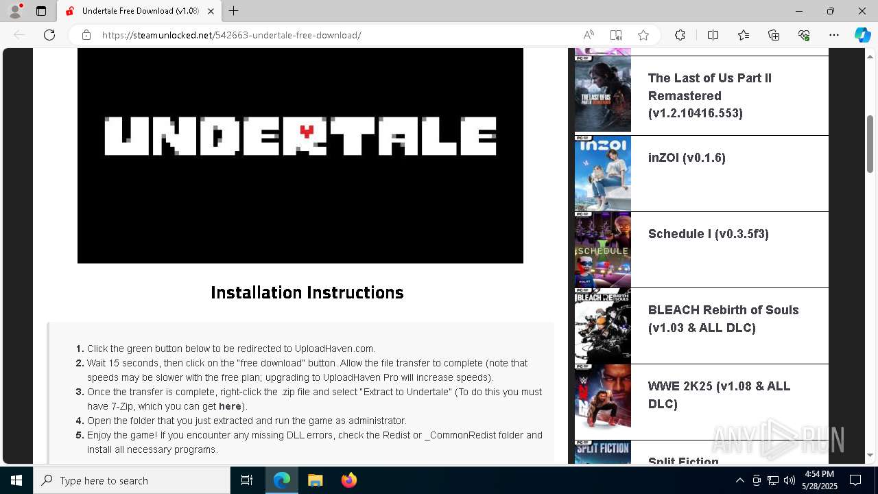Screen dimensions: 878x494
Task: Open a new browser tab
Action: (x=234, y=11)
